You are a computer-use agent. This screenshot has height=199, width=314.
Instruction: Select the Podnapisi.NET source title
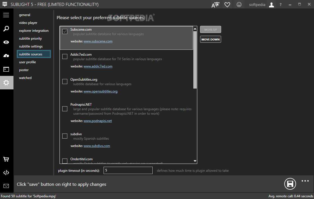[x=81, y=105]
